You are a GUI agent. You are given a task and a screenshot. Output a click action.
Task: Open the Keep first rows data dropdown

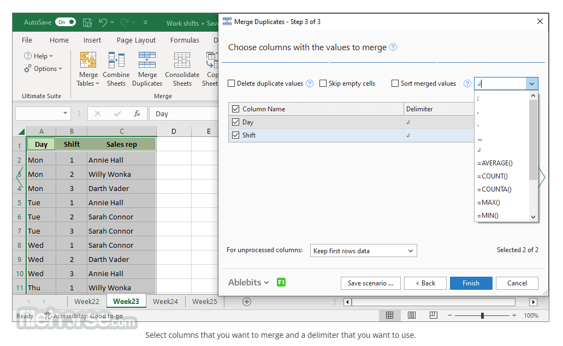[363, 250]
